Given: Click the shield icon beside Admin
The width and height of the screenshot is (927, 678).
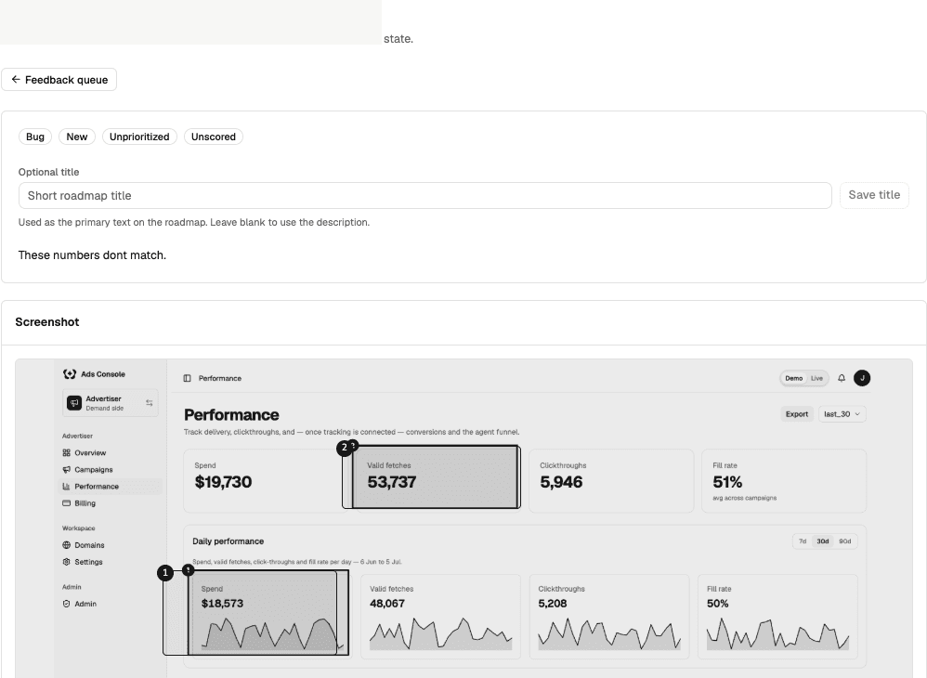Looking at the screenshot, I should [x=66, y=604].
